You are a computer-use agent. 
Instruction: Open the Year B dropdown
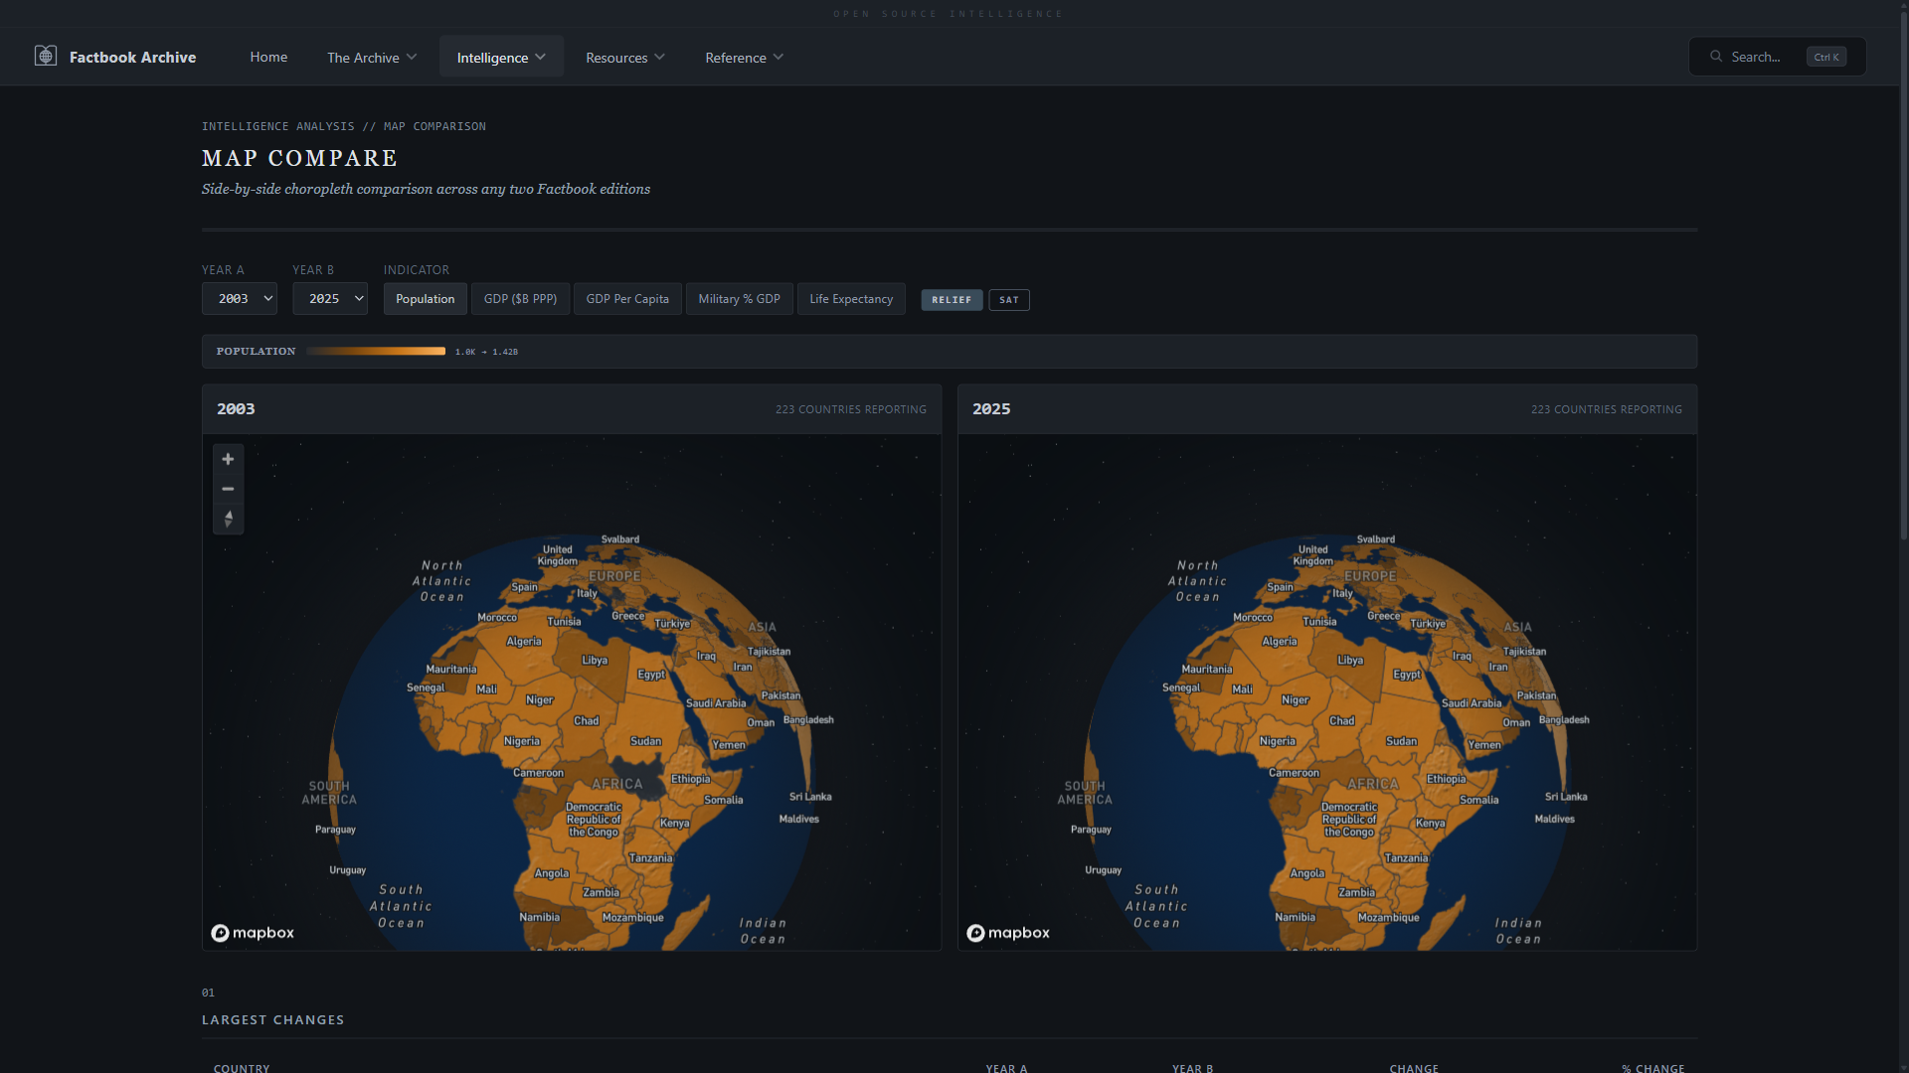[x=330, y=299]
